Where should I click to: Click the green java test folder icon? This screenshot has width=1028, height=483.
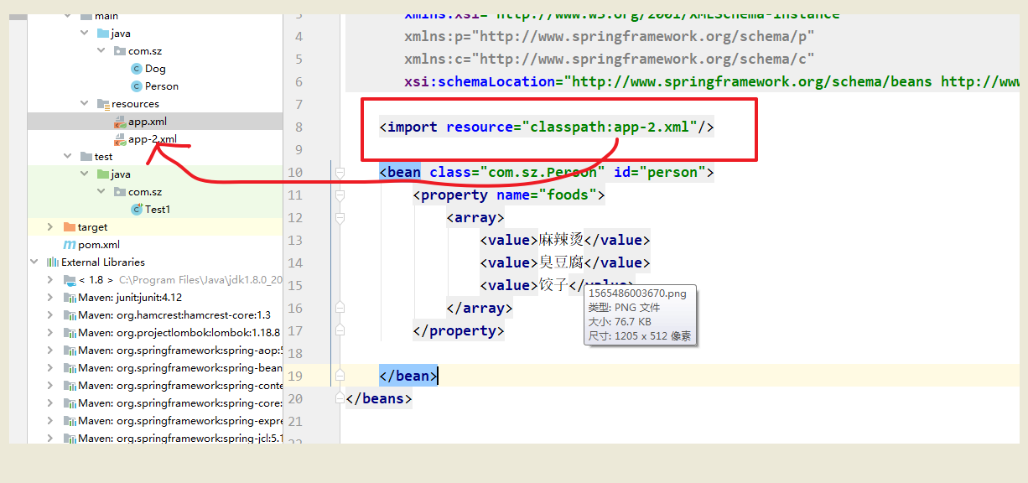coord(103,174)
